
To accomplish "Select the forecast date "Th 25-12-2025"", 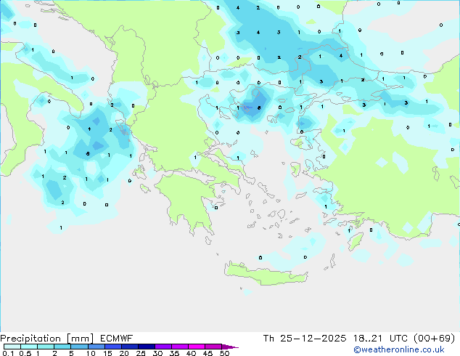I will click(x=305, y=339).
